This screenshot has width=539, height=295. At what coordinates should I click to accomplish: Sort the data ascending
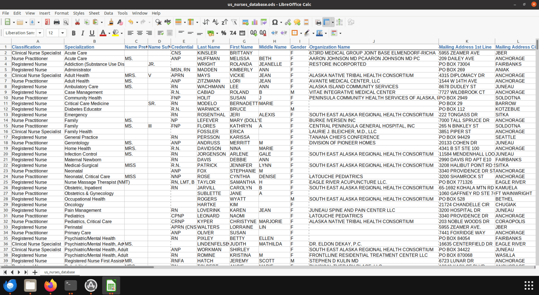pyautogui.click(x=215, y=22)
